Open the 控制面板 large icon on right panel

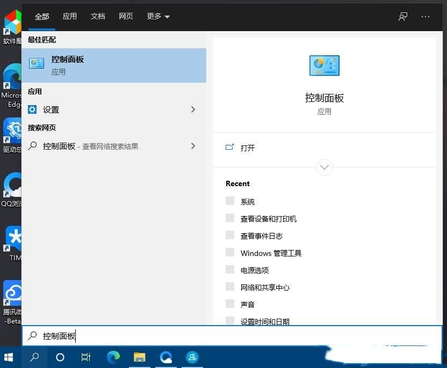pos(324,65)
